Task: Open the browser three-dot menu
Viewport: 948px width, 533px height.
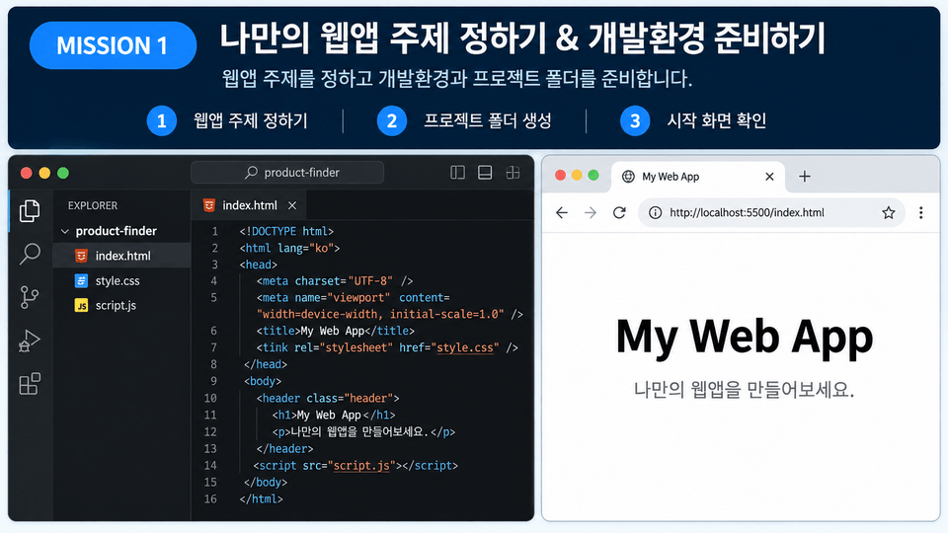Action: tap(920, 213)
